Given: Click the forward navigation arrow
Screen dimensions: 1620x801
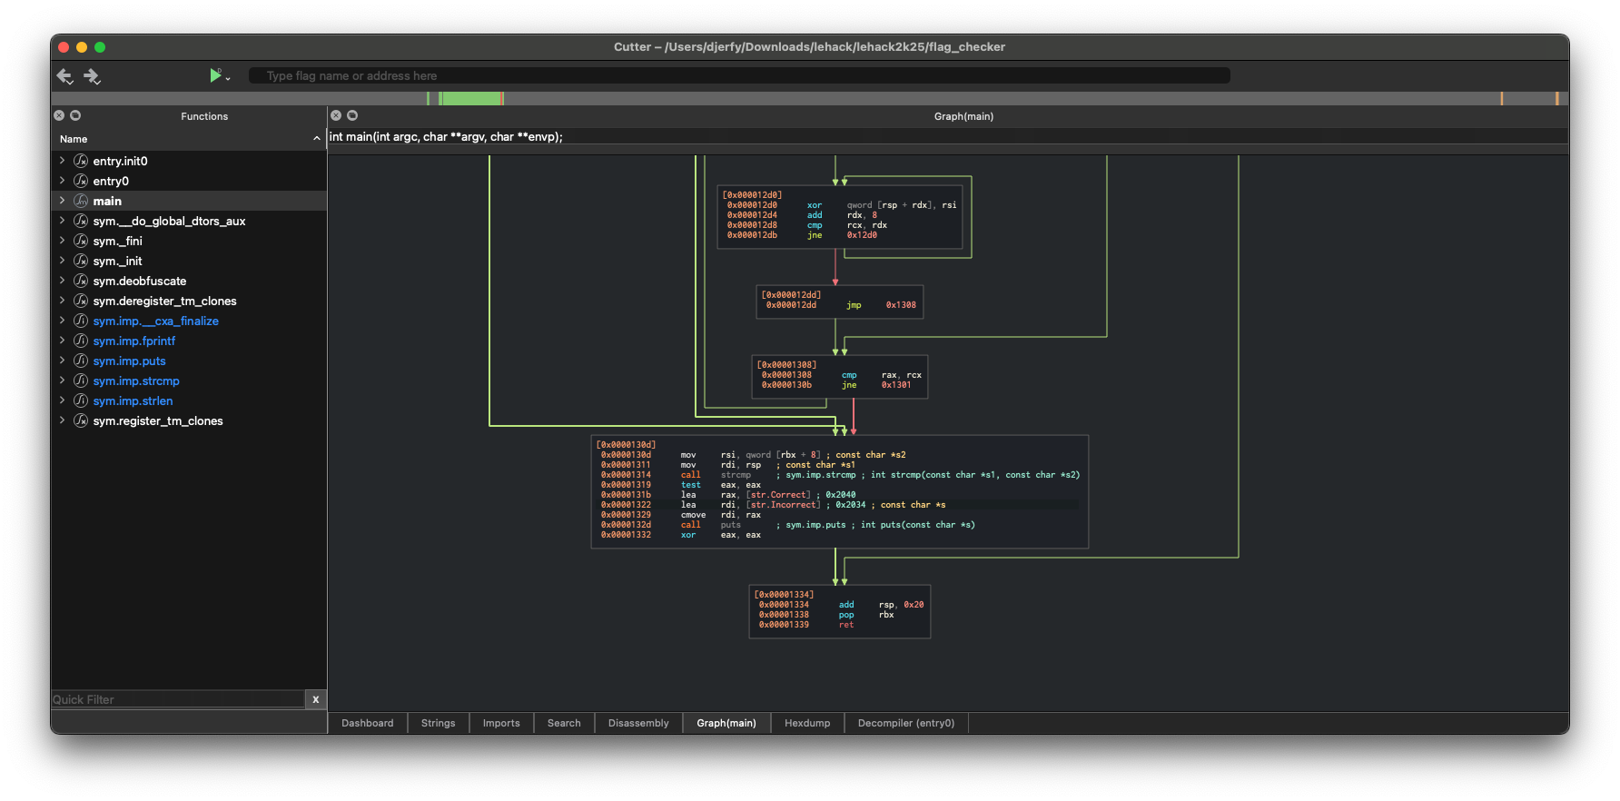Looking at the screenshot, I should coord(92,75).
